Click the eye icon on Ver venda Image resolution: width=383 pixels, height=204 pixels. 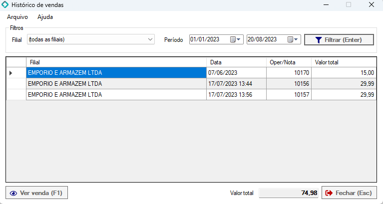tap(13, 193)
